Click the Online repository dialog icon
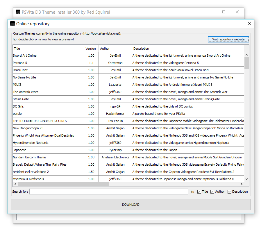 tap(12, 24)
